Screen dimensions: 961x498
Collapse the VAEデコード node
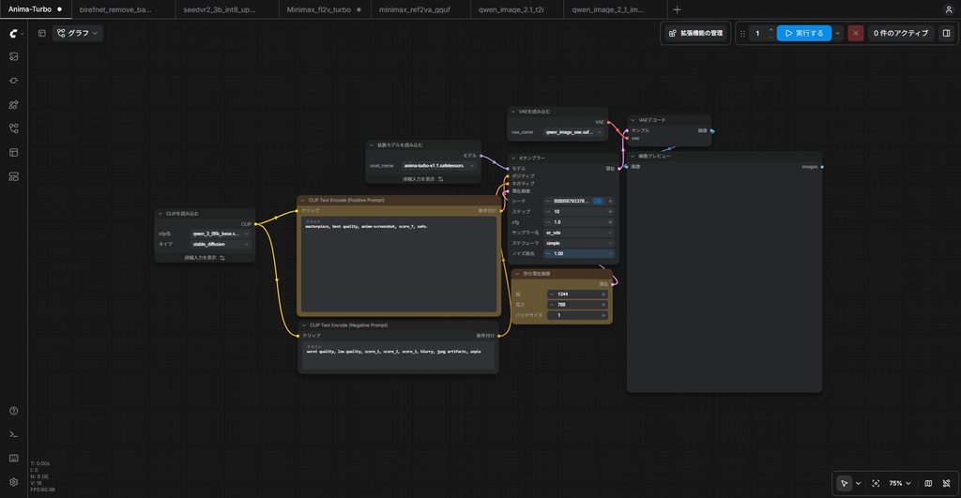633,120
